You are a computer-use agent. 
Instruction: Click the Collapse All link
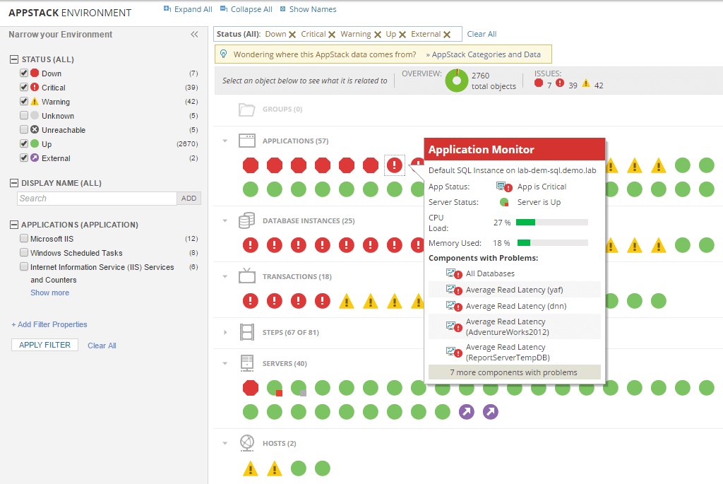pyautogui.click(x=246, y=9)
